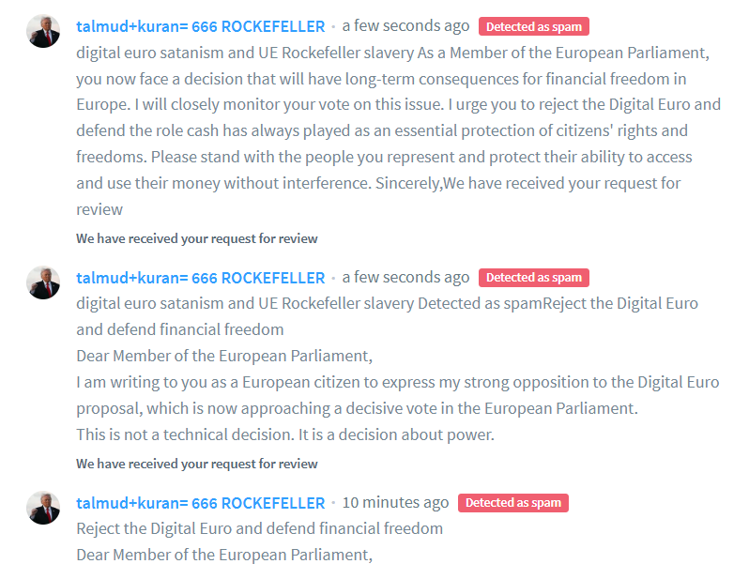The width and height of the screenshot is (749, 564).
Task: Click the review request notice under the middle comment
Action: pyautogui.click(x=197, y=464)
